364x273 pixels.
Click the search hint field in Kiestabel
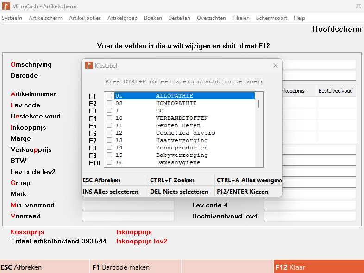184,81
